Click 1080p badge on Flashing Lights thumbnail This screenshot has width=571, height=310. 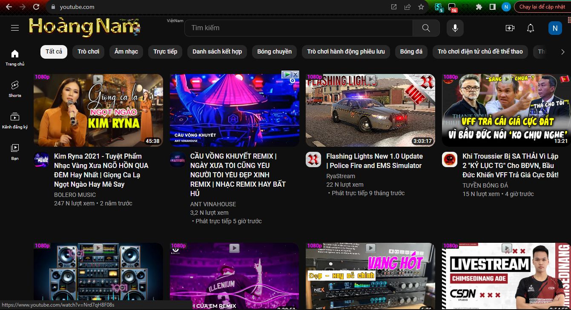tap(315, 77)
